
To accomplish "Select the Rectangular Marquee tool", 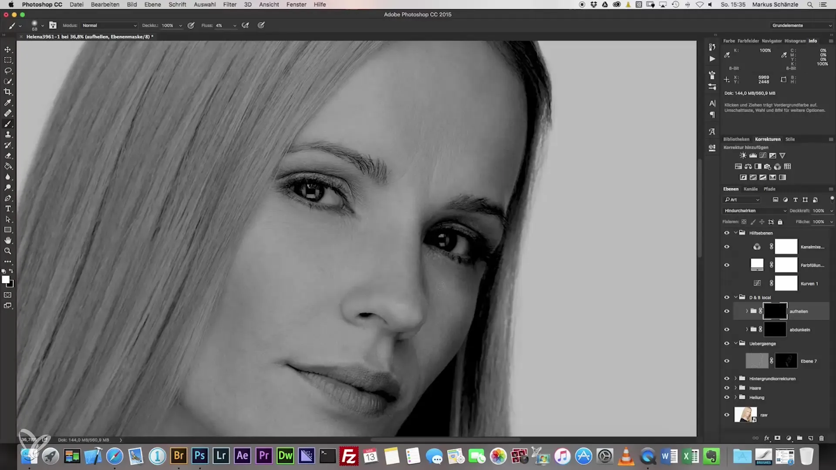I will point(8,60).
